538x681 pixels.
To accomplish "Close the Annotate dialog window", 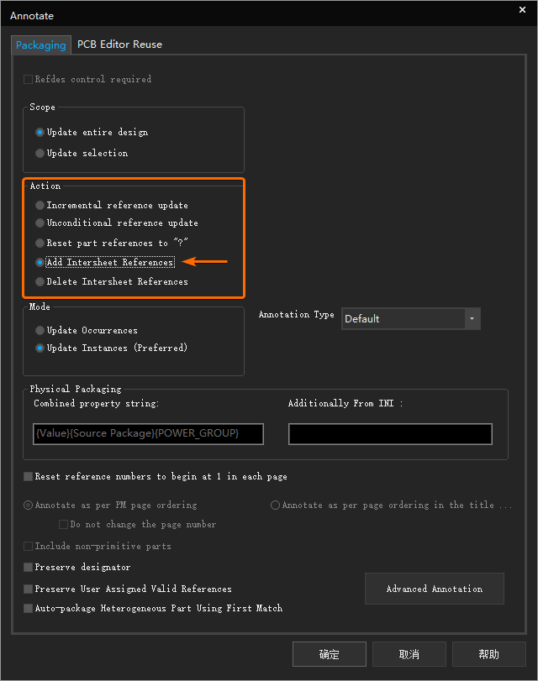I will pyautogui.click(x=522, y=10).
